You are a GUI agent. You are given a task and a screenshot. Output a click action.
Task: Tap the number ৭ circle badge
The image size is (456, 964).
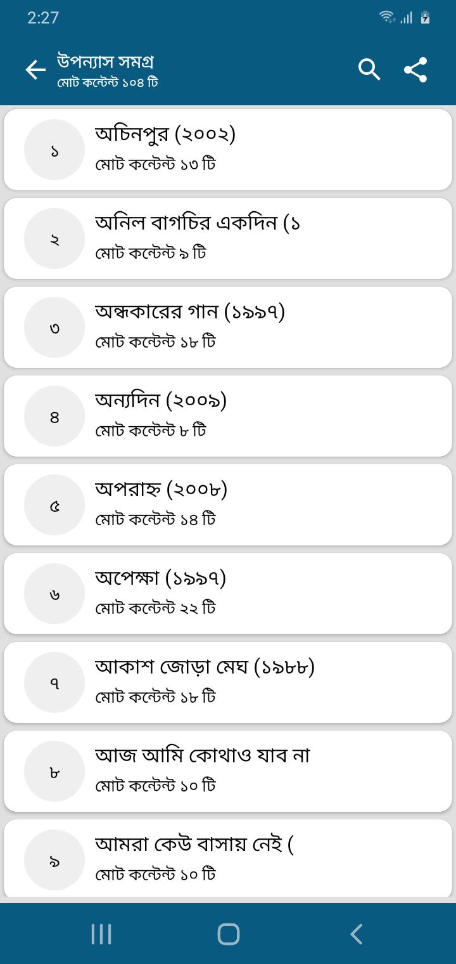pos(54,682)
